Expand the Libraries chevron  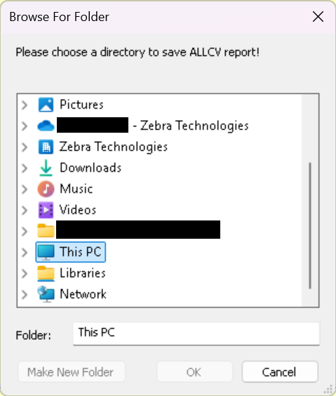coord(25,273)
